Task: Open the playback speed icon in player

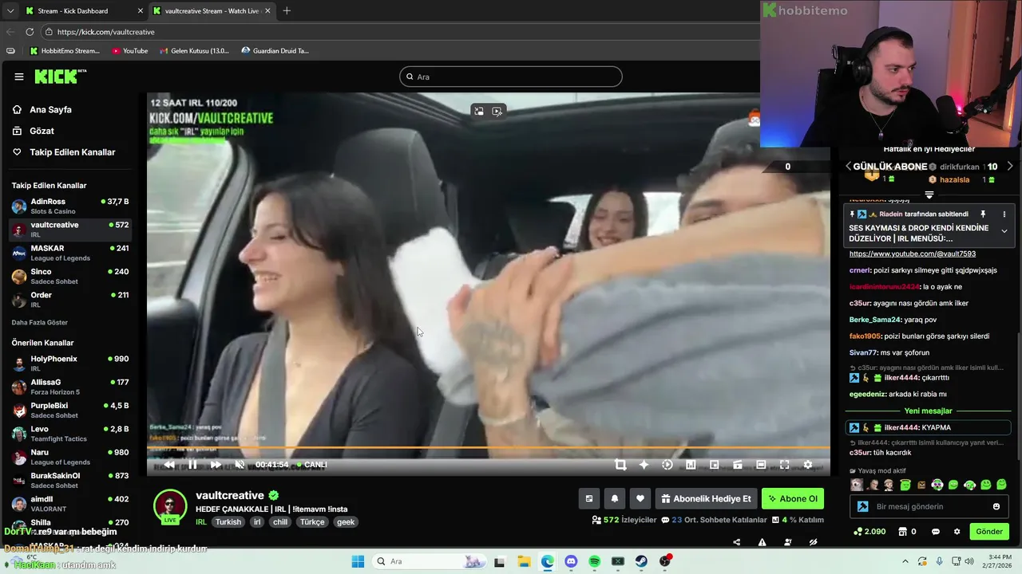Action: [x=667, y=465]
